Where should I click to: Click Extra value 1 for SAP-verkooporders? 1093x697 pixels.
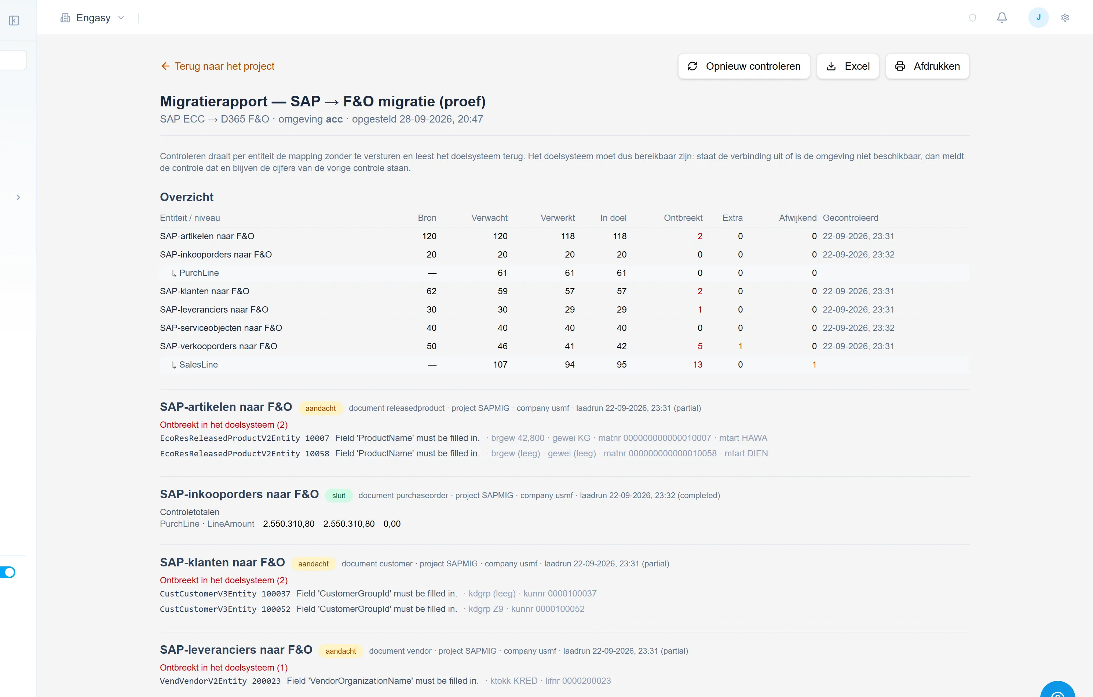coord(740,346)
